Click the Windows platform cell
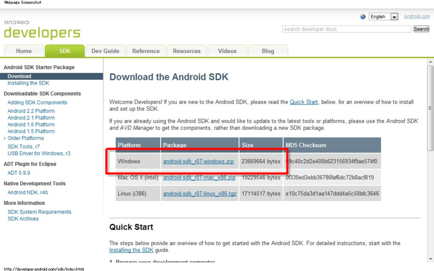Screen dimensions: 434x271 click(138, 161)
